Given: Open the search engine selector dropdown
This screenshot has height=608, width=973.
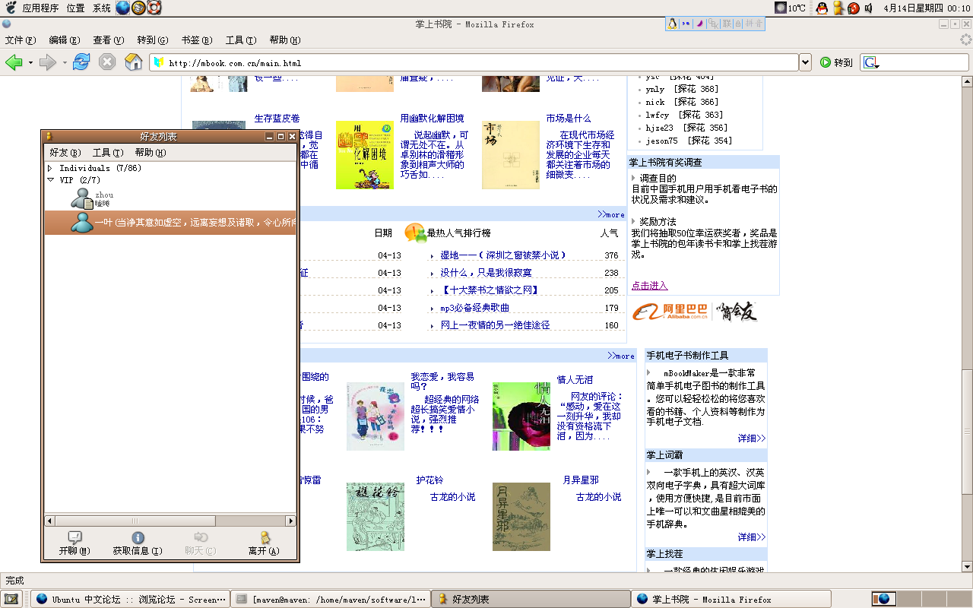Looking at the screenshot, I should pos(871,63).
